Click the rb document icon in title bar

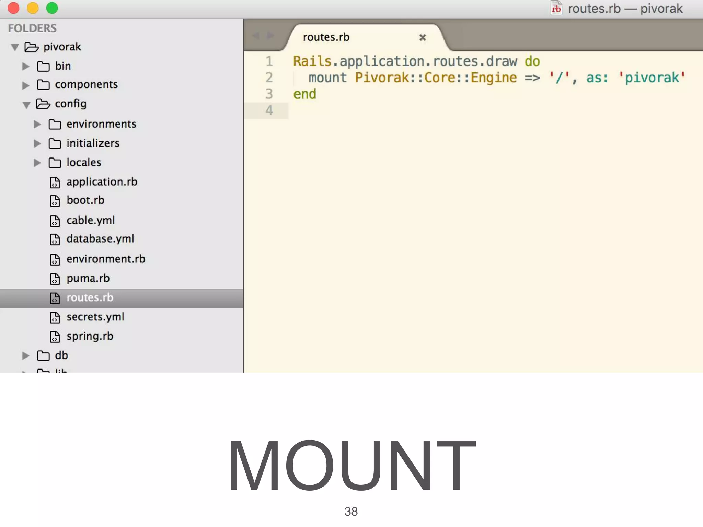click(x=556, y=8)
